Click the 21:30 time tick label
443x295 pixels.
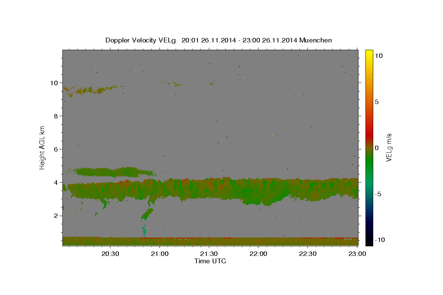click(209, 254)
